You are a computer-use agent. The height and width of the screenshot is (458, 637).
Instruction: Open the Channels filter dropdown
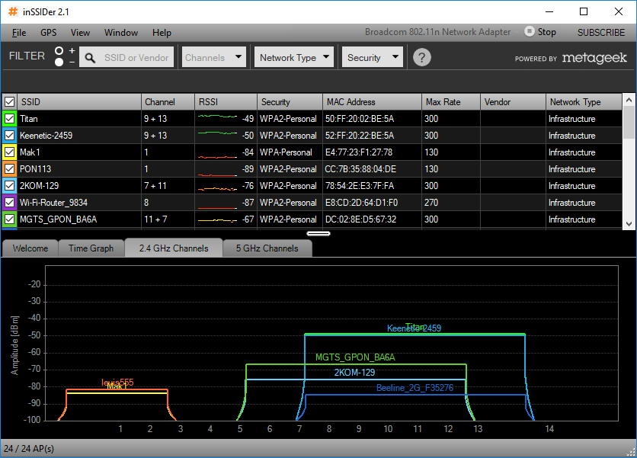214,57
